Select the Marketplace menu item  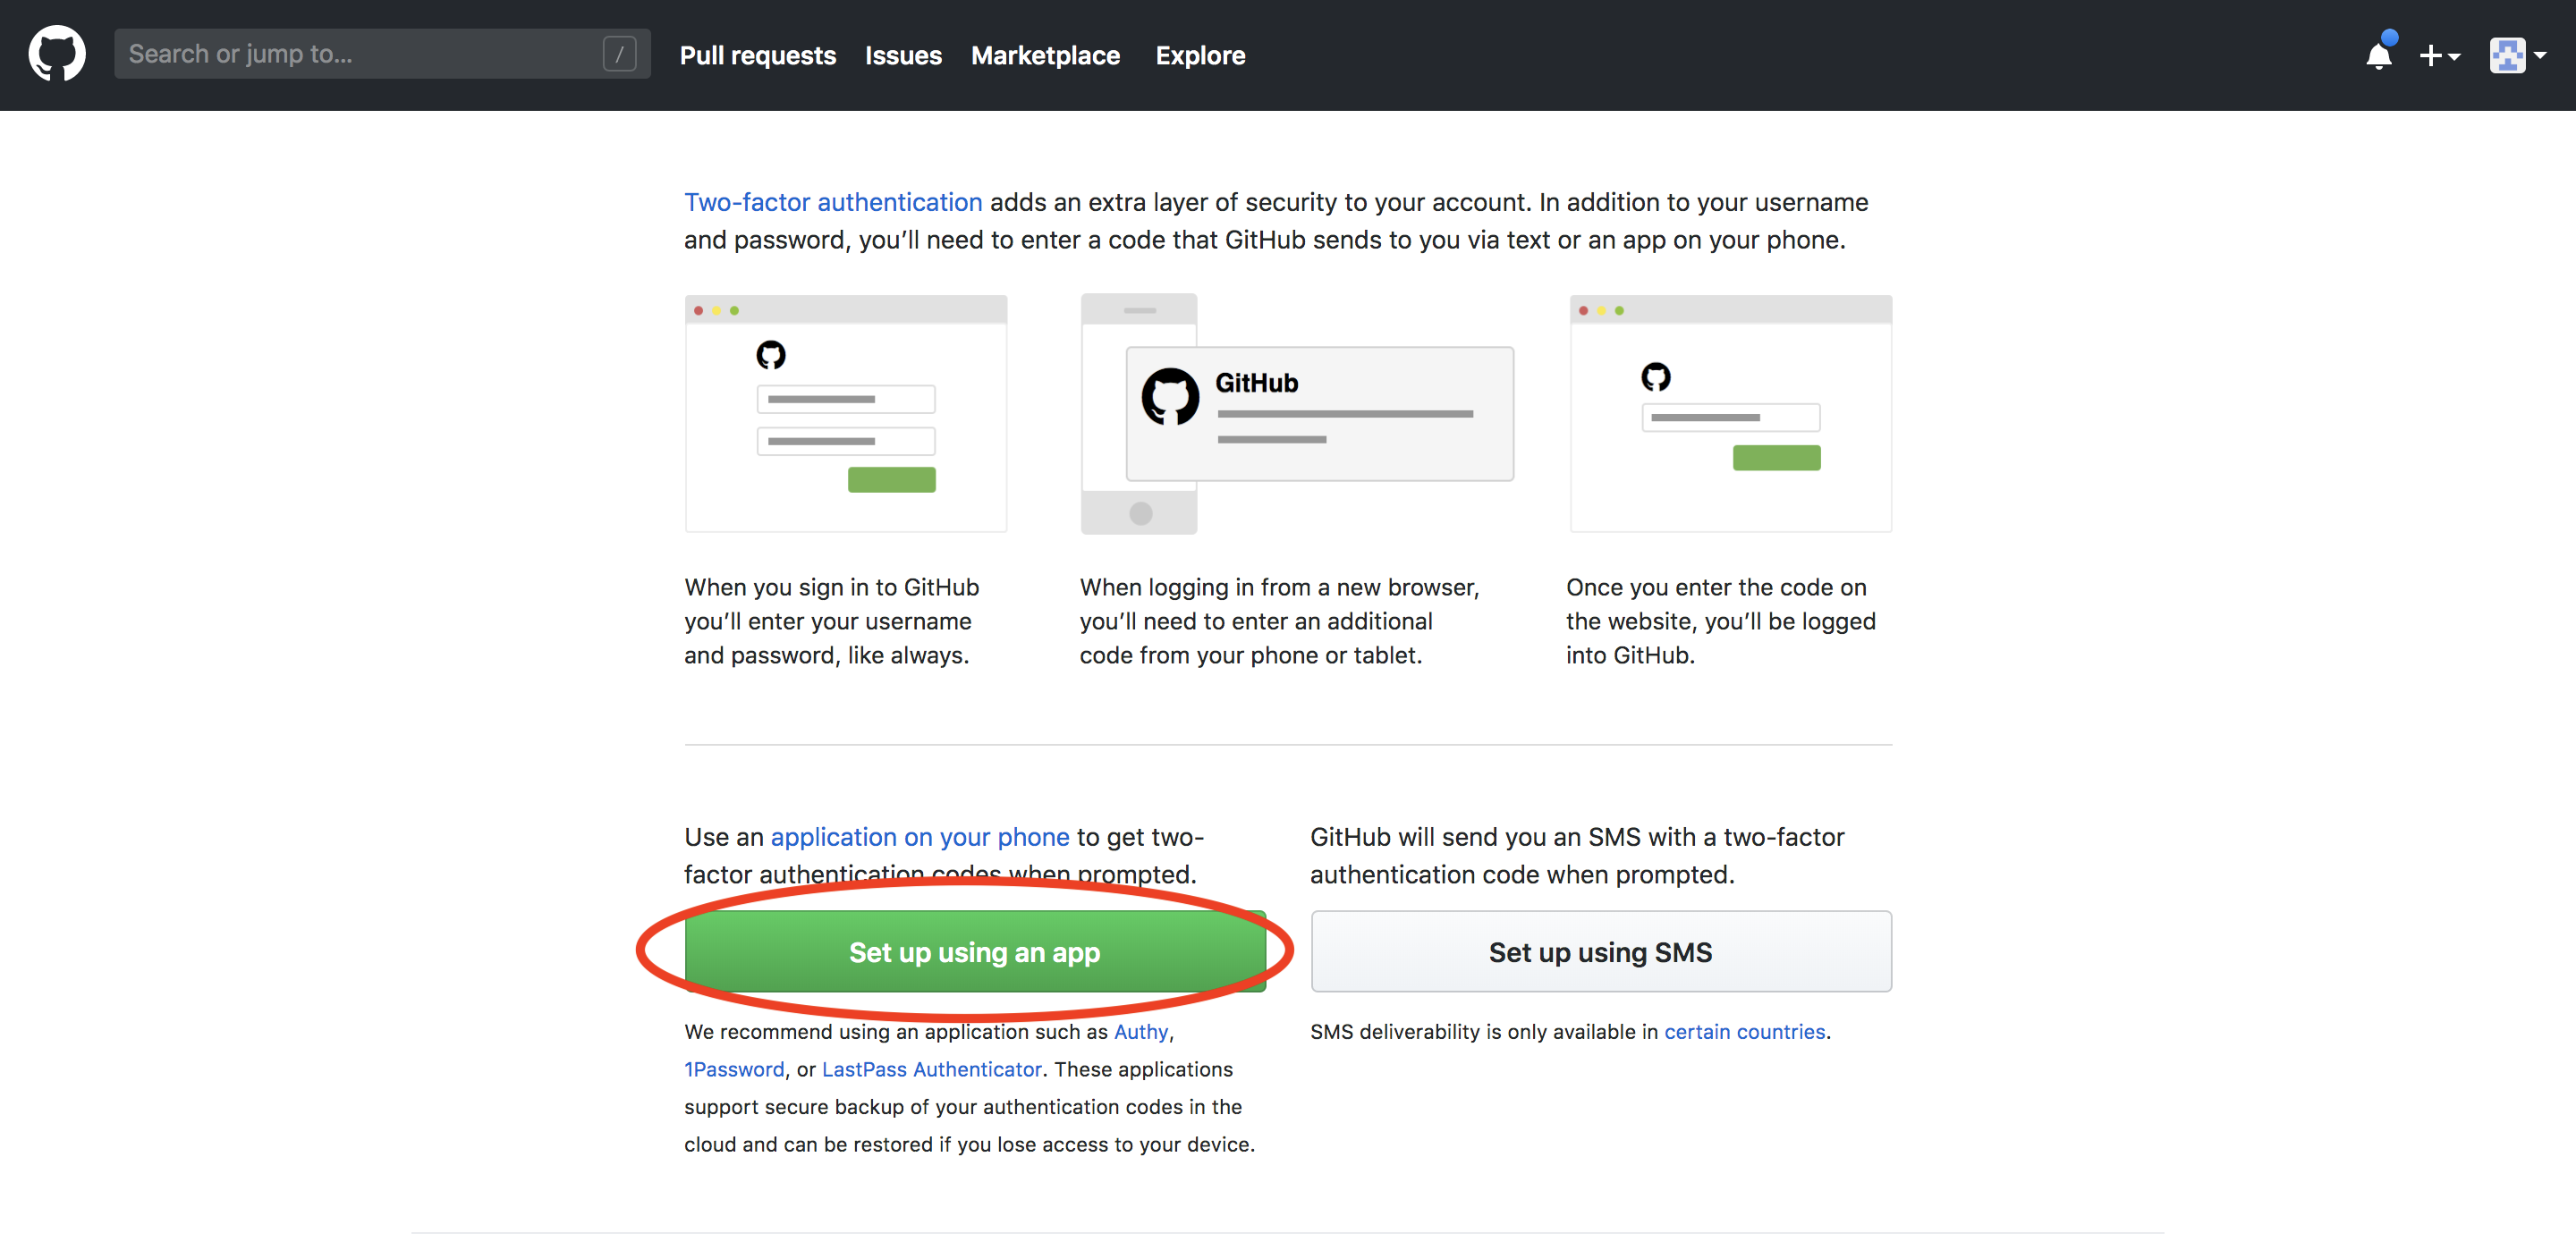[x=1046, y=55]
